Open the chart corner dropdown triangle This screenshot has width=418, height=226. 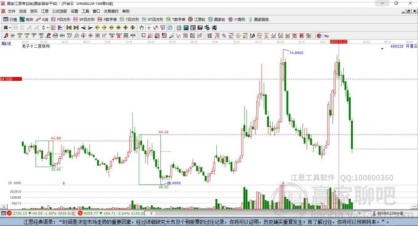[x=382, y=49]
